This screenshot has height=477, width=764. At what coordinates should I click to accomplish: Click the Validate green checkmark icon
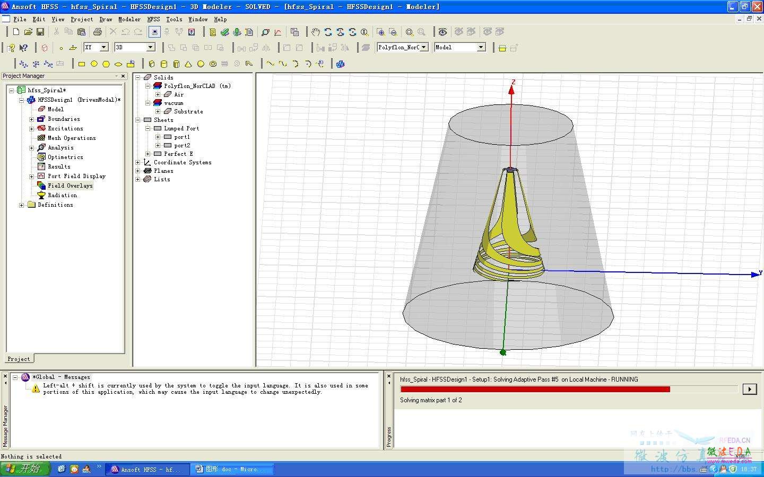point(225,32)
